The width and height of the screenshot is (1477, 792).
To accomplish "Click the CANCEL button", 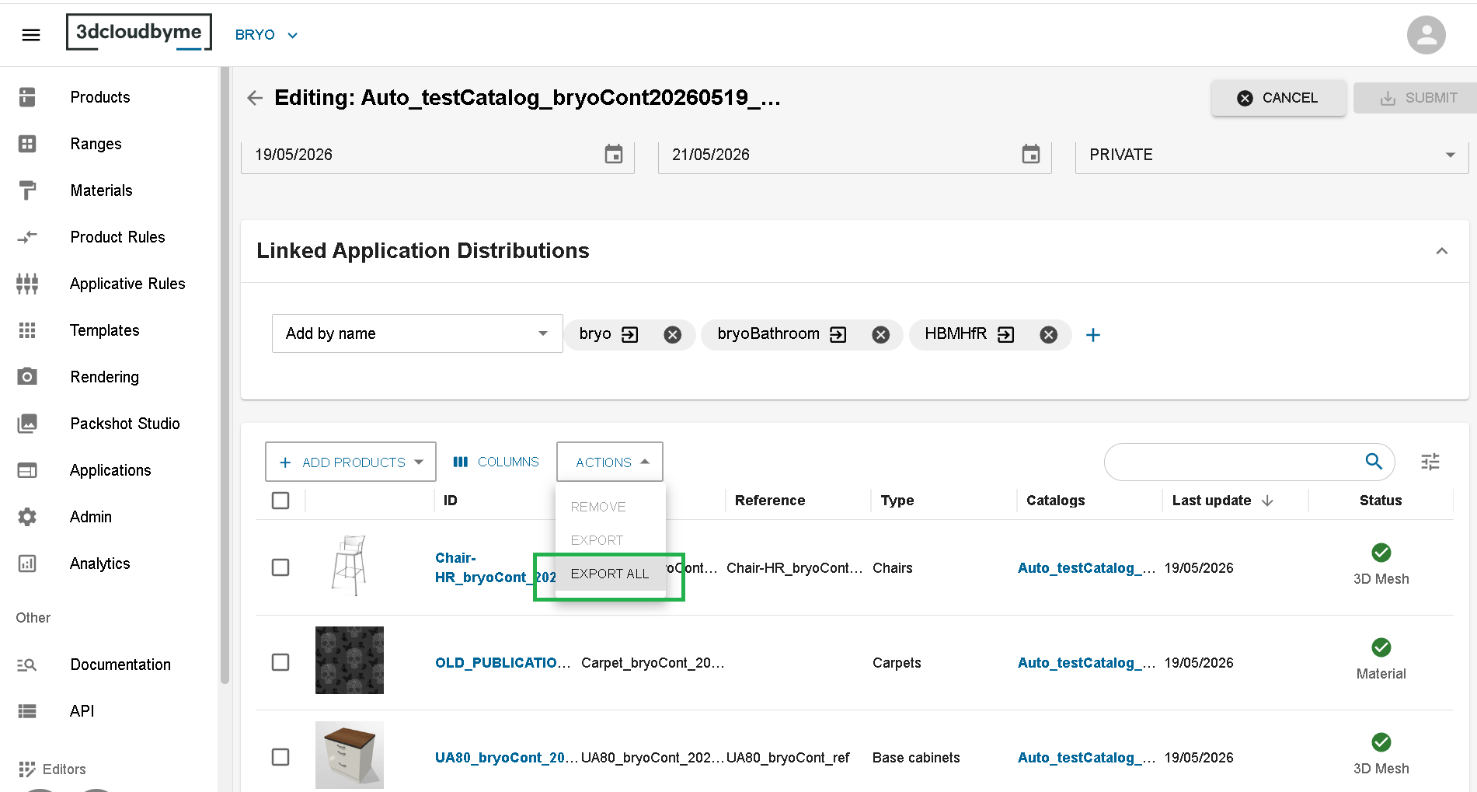I will click(x=1279, y=98).
